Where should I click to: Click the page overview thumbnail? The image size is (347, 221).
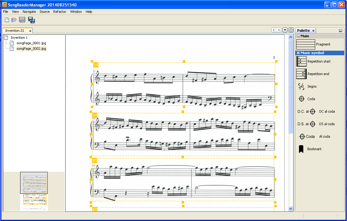click(x=34, y=191)
